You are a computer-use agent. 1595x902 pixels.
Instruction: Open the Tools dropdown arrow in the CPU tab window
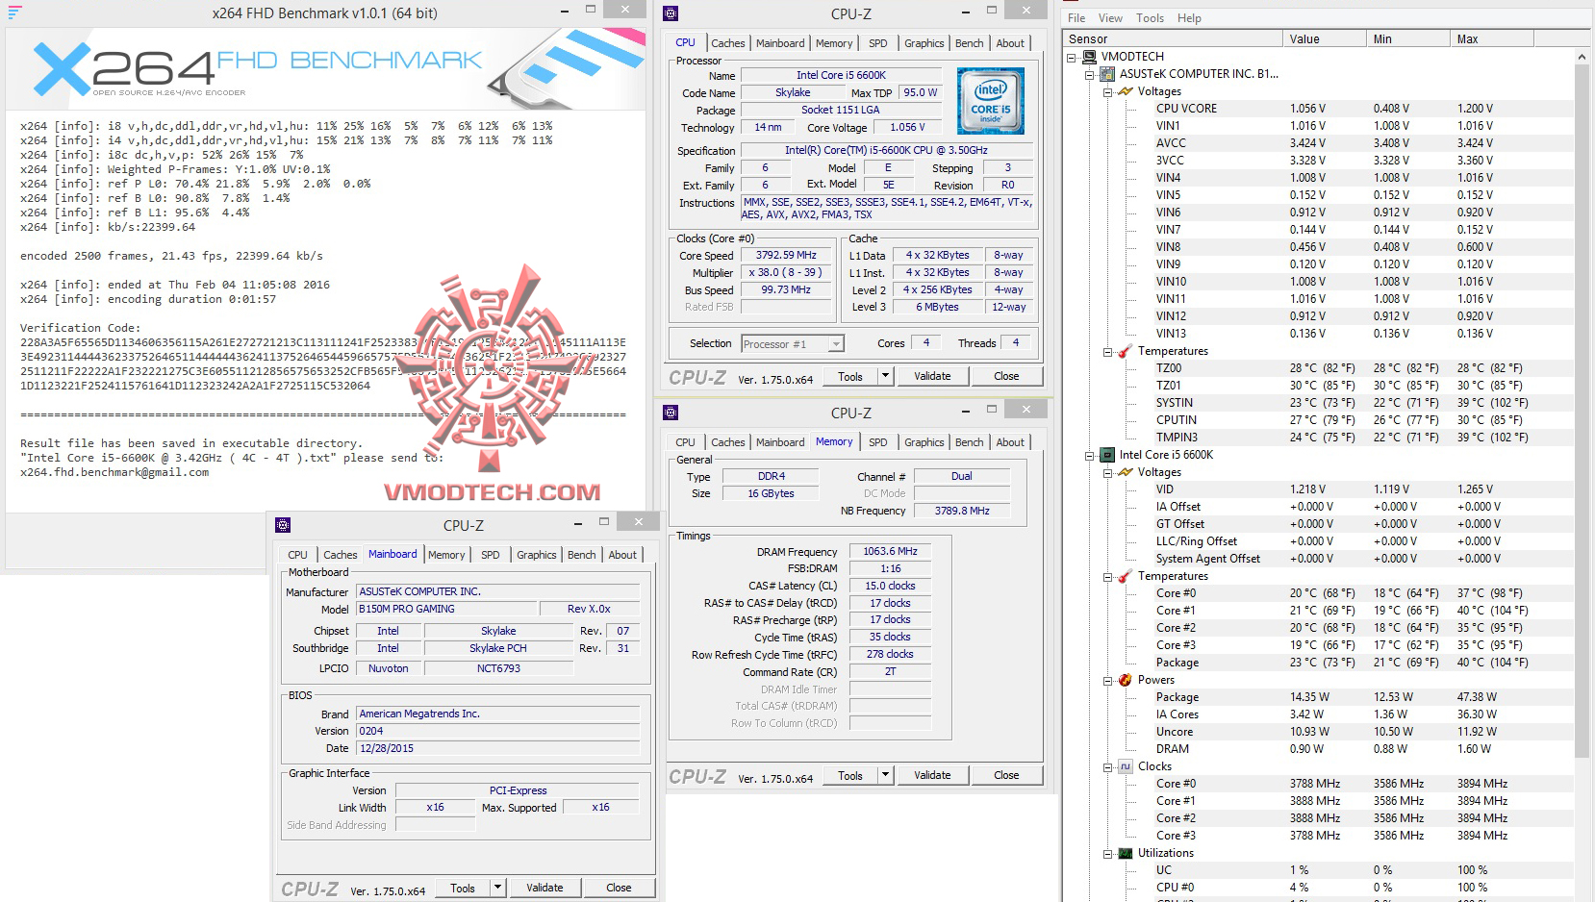point(886,376)
